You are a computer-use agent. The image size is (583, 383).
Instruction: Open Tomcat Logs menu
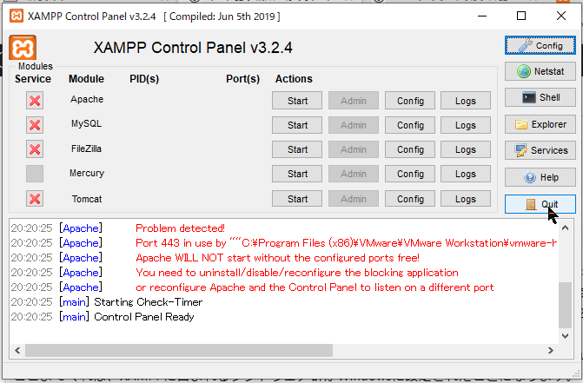tap(466, 199)
